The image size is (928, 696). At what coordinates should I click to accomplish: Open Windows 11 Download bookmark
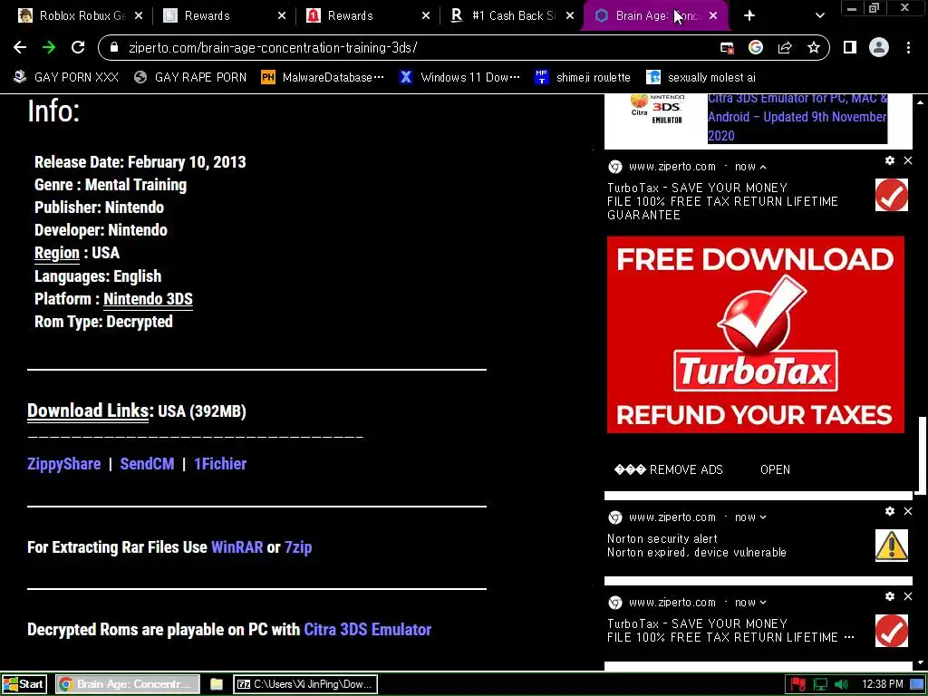coord(459,78)
